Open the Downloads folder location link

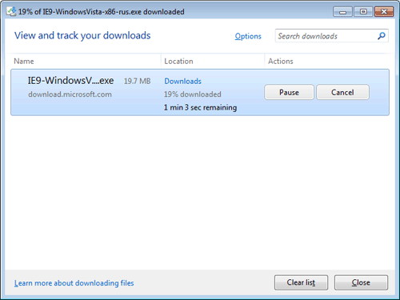[182, 81]
